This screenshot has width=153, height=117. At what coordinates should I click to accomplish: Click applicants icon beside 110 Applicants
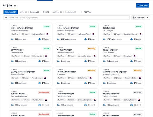click(12, 105)
